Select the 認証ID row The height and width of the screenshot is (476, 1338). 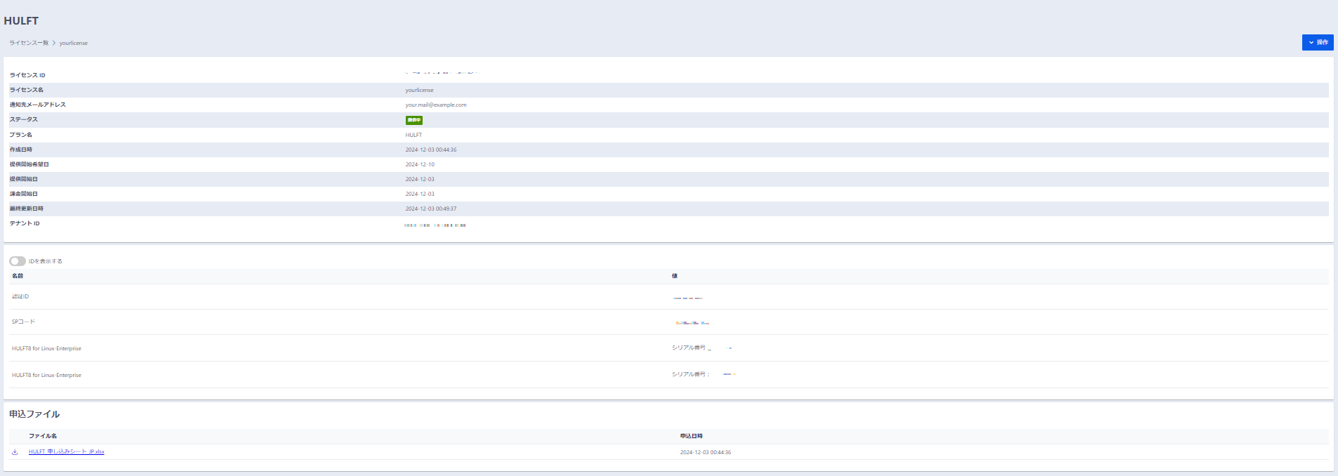(20, 297)
